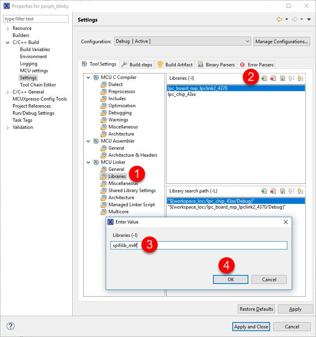This screenshot has width=316, height=337.
Task: Add a new library entry icon
Action: (264, 78)
